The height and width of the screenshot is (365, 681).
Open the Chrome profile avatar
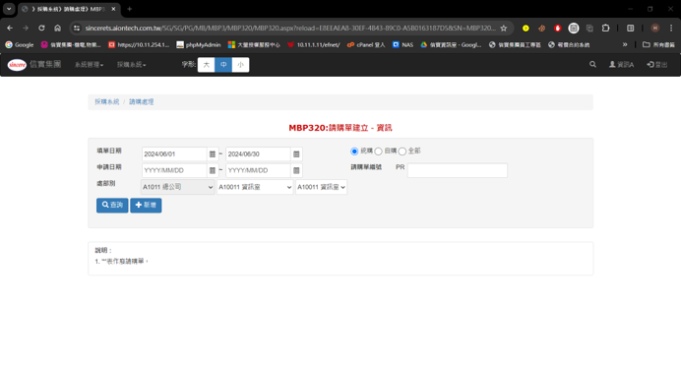tap(655, 29)
